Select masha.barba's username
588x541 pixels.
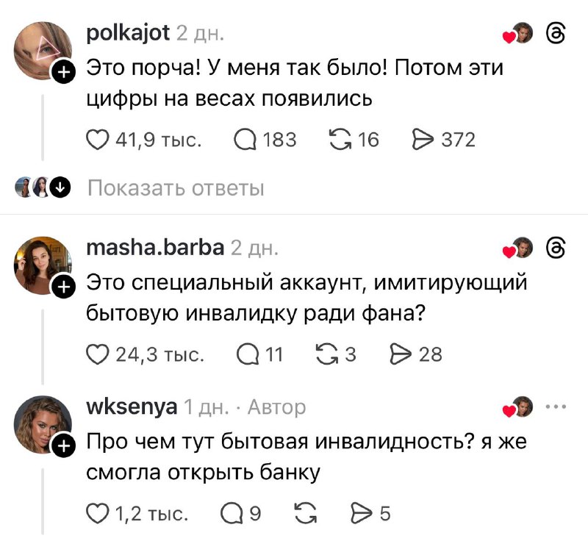(x=154, y=248)
